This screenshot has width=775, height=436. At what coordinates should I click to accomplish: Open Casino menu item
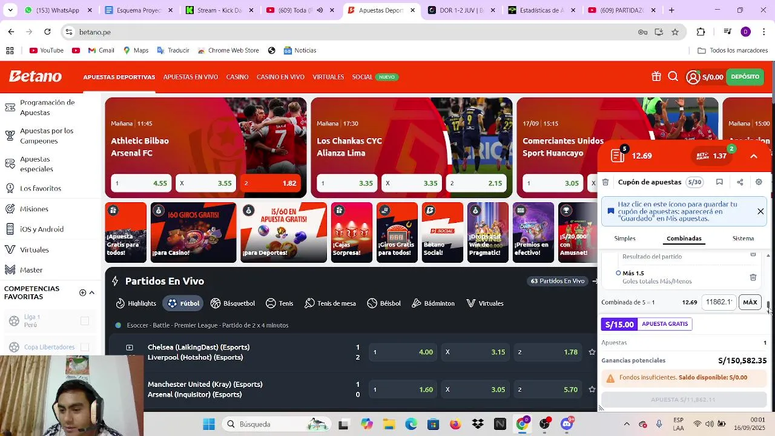237,77
